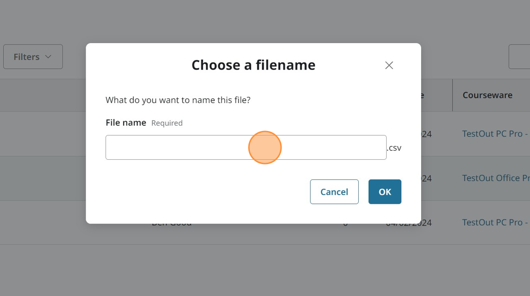Select the Courseware column header
The height and width of the screenshot is (296, 530).
487,95
